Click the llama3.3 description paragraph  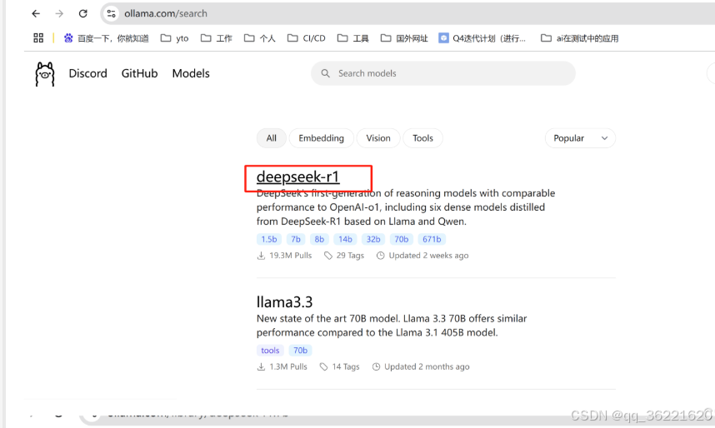pos(392,326)
